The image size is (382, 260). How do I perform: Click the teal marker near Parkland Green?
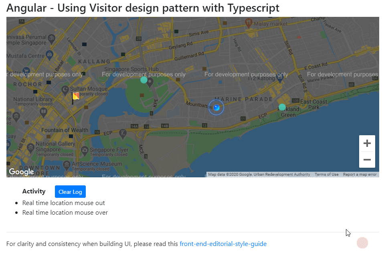point(282,107)
